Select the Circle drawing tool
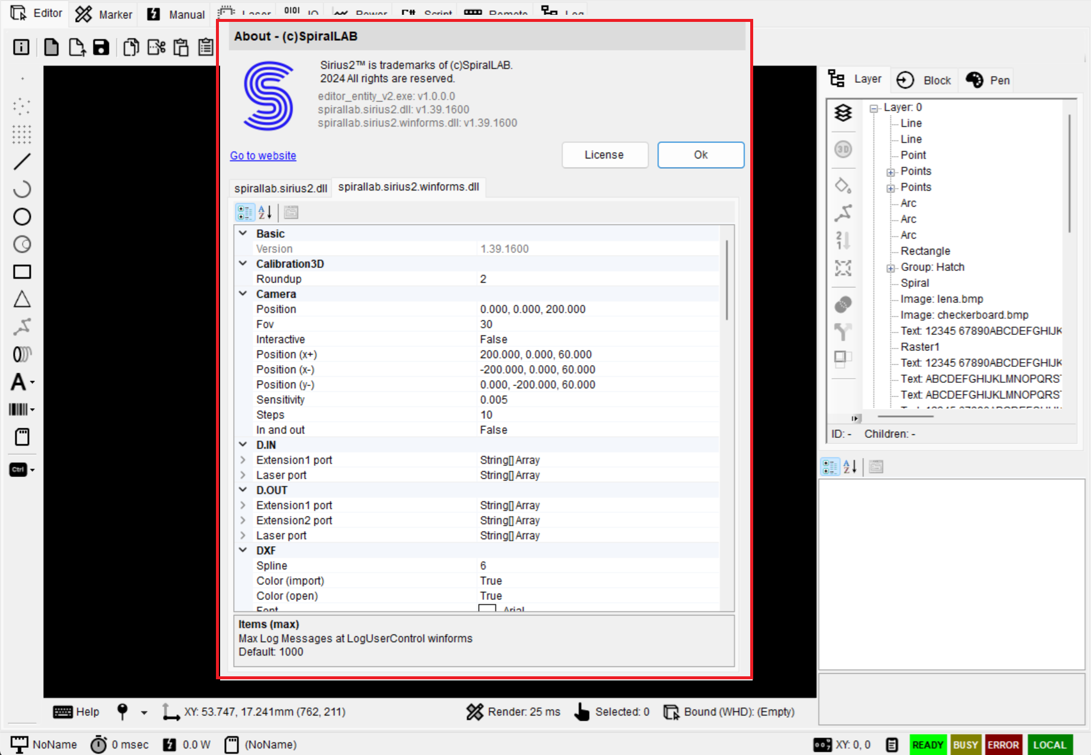The height and width of the screenshot is (755, 1091). (x=22, y=217)
